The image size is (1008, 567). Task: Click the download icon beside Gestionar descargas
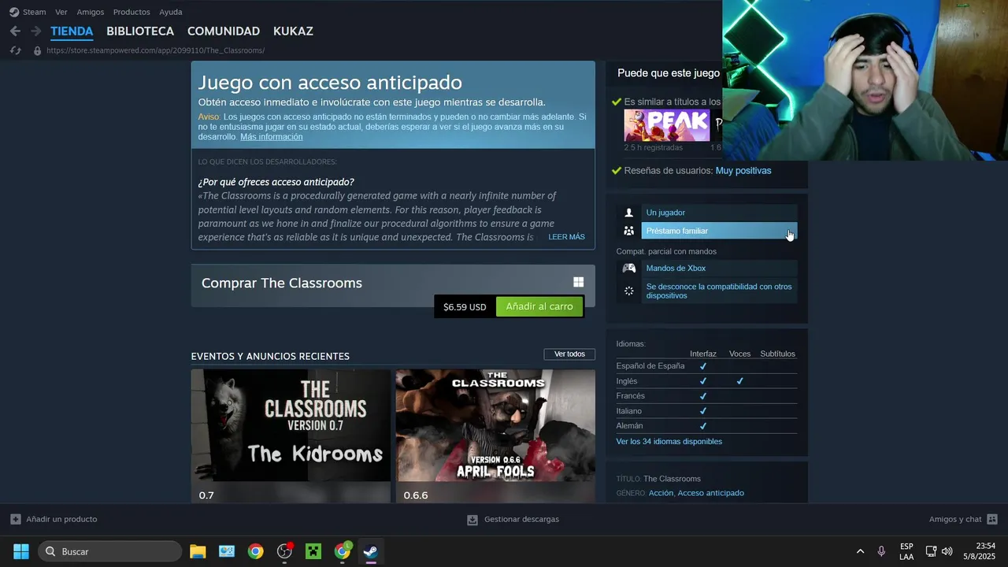click(x=472, y=520)
